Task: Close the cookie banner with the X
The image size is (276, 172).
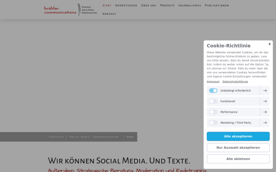Action: [x=270, y=44]
